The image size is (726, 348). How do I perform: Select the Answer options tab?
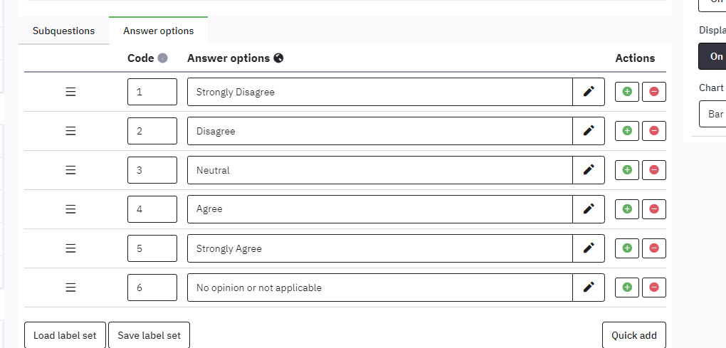click(158, 31)
